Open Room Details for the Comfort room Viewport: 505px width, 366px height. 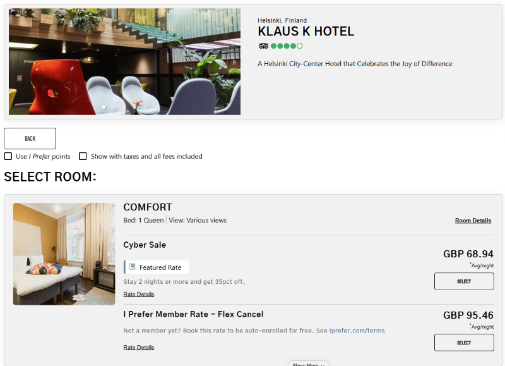(x=473, y=221)
